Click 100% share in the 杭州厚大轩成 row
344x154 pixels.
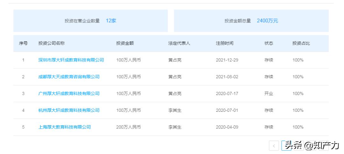298,110
